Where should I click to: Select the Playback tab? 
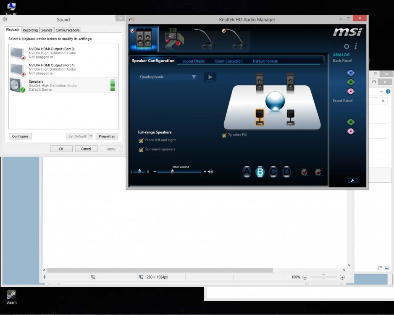pyautogui.click(x=13, y=29)
